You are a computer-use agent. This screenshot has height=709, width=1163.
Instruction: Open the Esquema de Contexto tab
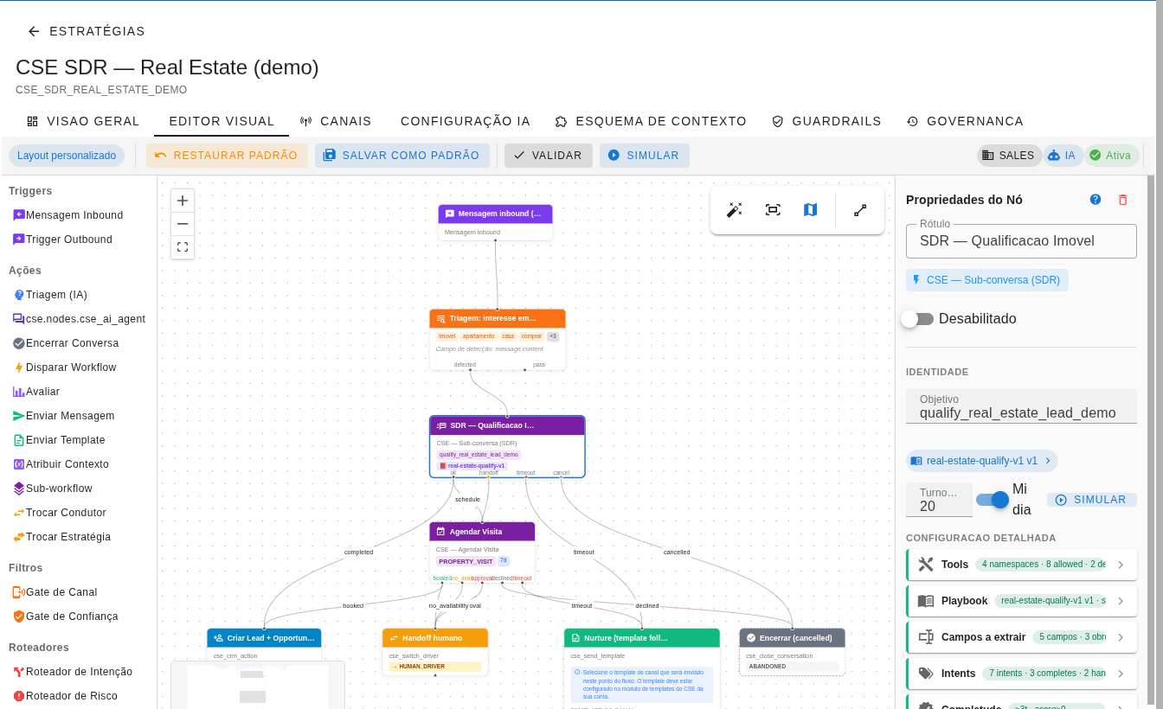(x=651, y=121)
